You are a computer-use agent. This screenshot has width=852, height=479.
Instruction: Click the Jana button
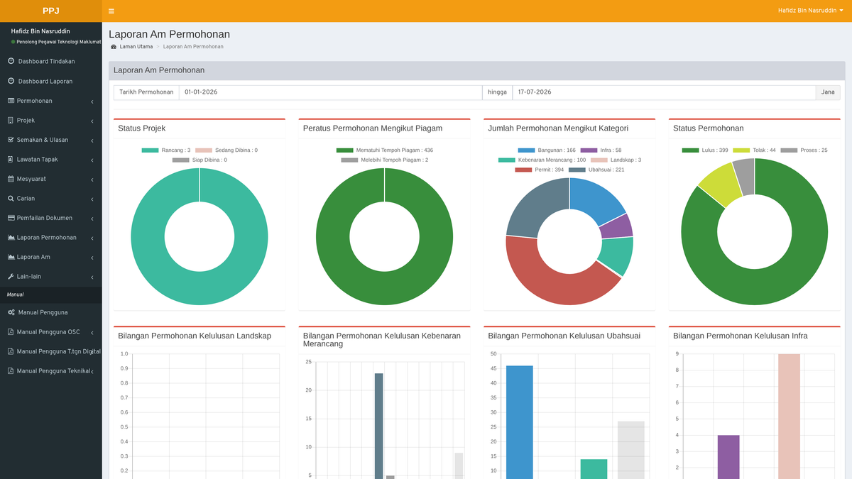click(828, 92)
